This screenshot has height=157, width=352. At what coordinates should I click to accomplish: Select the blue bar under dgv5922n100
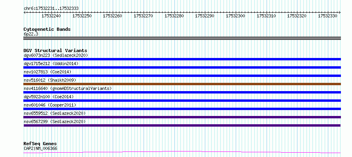coord(182,101)
